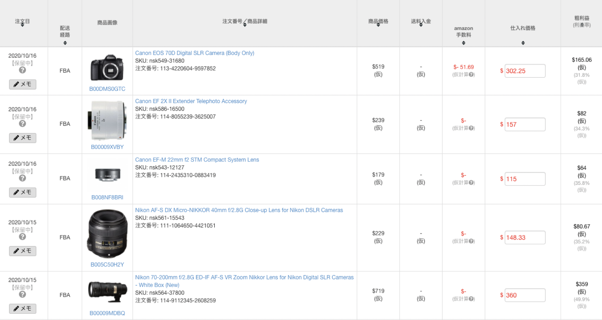Sort by 仕入れ価格 column arrows
The width and height of the screenshot is (602, 320).
pos(523,43)
